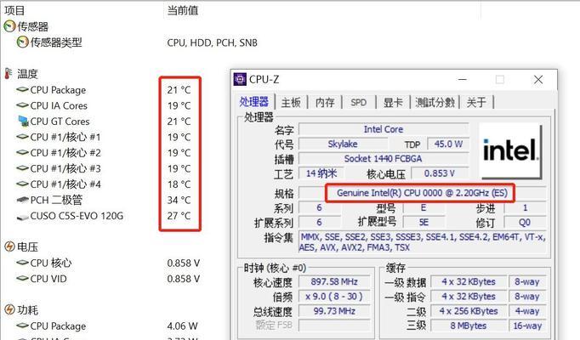Click the thermometer icon beside 温度
This screenshot has height=340, width=580.
tap(9, 74)
